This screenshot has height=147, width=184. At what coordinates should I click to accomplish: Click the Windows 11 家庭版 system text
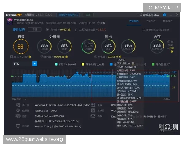[x=63, y=105]
